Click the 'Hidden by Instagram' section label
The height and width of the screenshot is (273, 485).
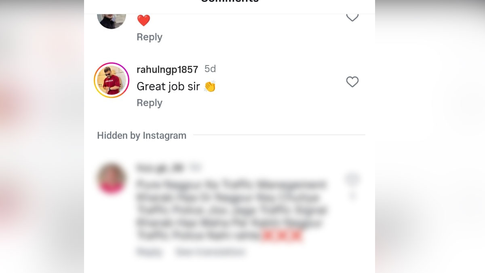click(x=141, y=135)
